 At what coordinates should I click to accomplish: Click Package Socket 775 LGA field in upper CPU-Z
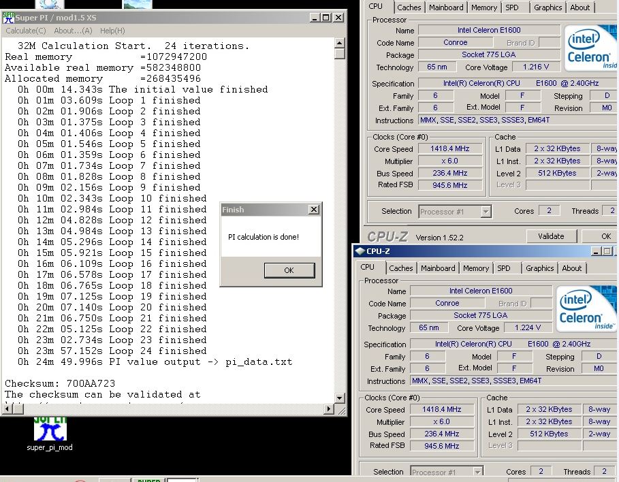click(489, 55)
